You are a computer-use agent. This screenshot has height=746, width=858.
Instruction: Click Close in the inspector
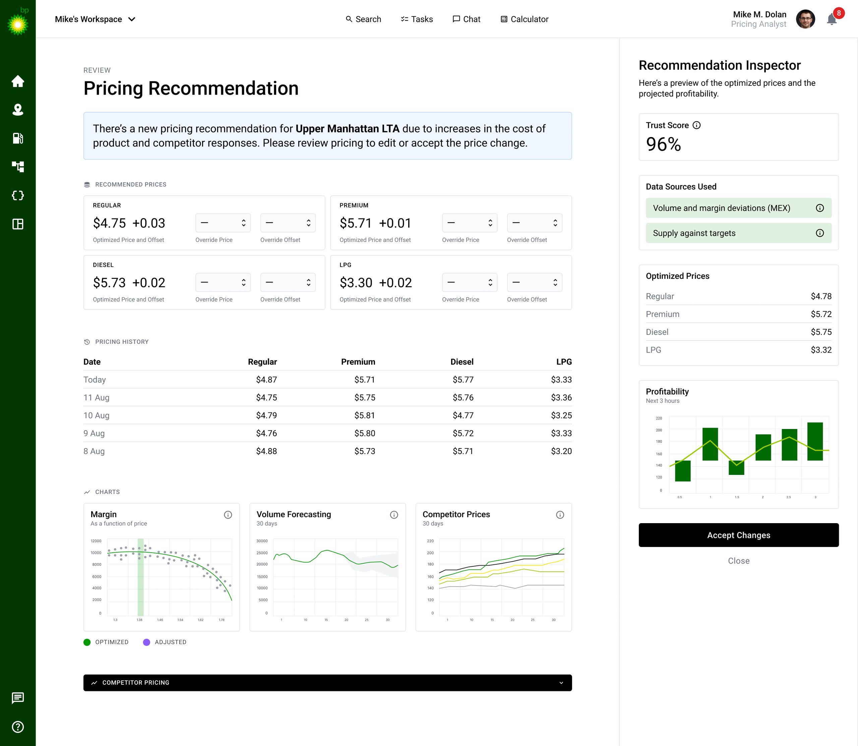point(739,561)
